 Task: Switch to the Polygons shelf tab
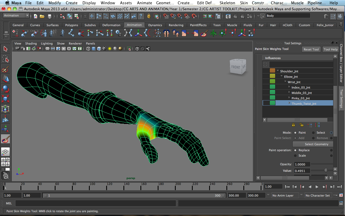tap(71, 25)
